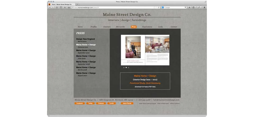
Task: Open Maine Home + Design January 2012 entry
Action: 86,46
